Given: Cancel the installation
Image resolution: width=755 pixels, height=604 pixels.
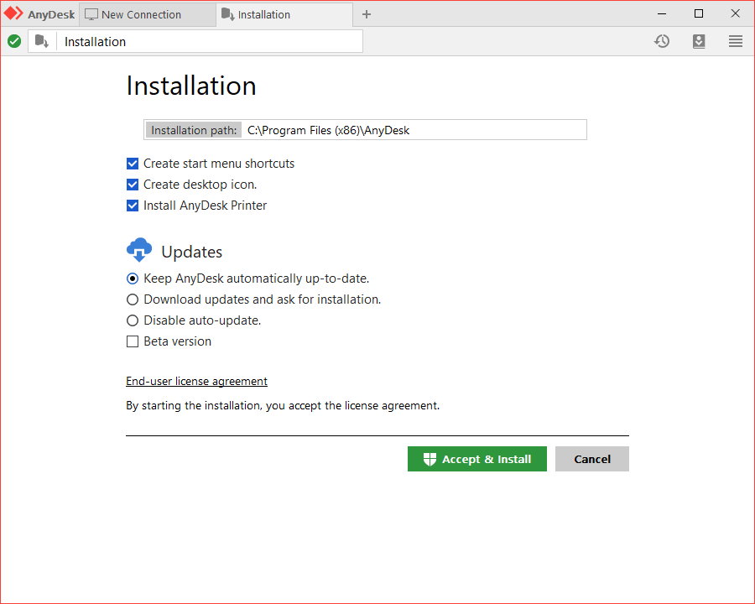Looking at the screenshot, I should [x=592, y=459].
